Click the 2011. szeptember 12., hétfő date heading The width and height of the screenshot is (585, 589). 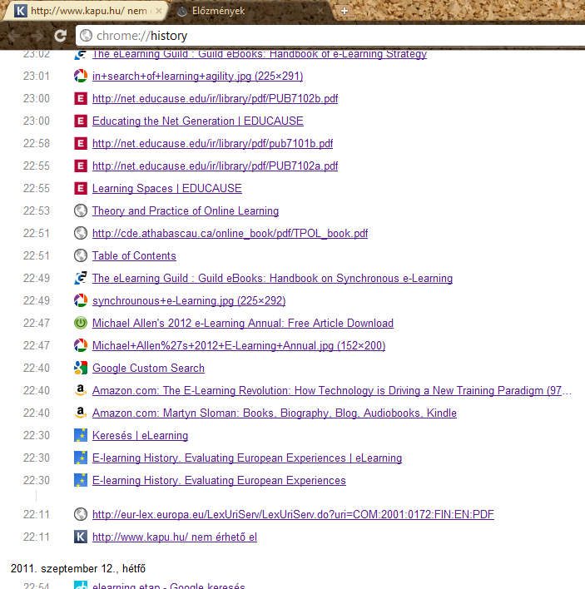pyautogui.click(x=77, y=569)
